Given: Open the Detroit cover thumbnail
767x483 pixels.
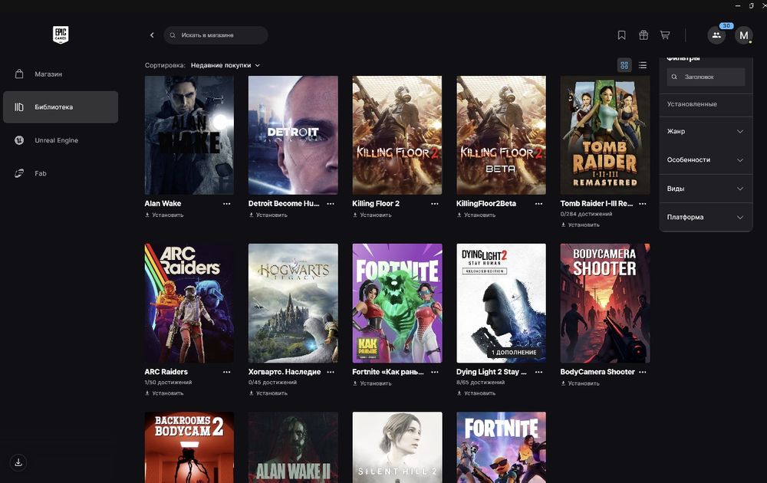Looking at the screenshot, I should (x=293, y=135).
